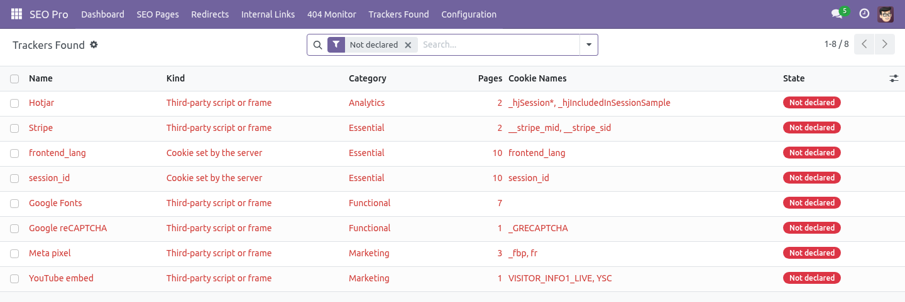Open the Dashboard menu
The width and height of the screenshot is (905, 302).
click(x=102, y=14)
